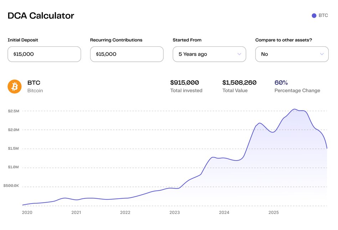
Task: Click the Bitcoin asset name text
Action: 35,91
